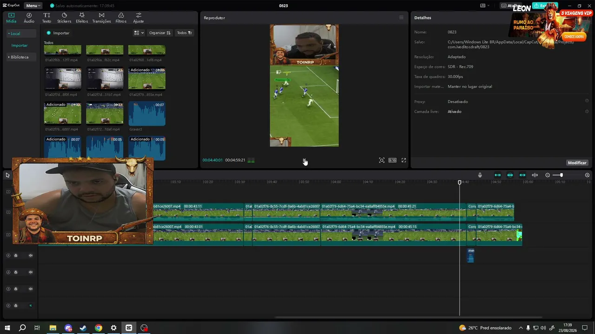Click the Importar item under Local
The width and height of the screenshot is (595, 334).
pyautogui.click(x=20, y=45)
